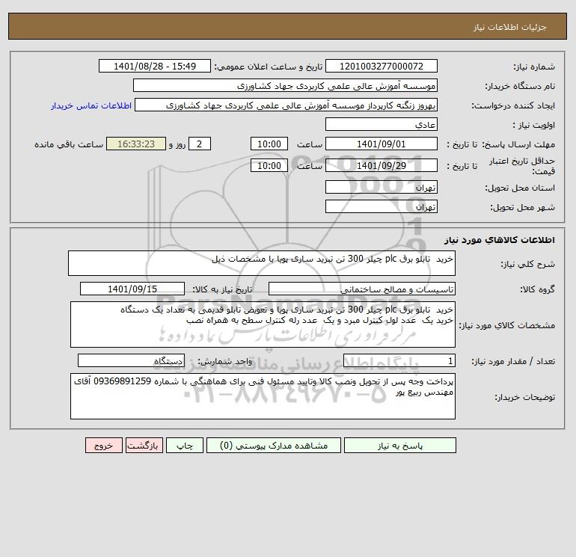
Task: Click the remaining days field showing 2
Action: [x=200, y=144]
